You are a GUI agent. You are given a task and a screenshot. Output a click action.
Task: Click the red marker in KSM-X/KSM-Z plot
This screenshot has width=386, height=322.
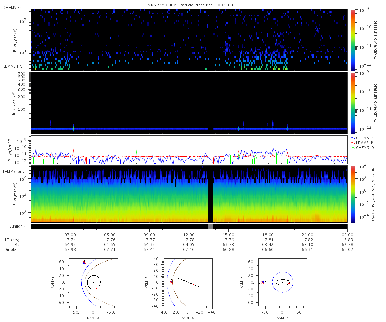[x=194, y=284]
